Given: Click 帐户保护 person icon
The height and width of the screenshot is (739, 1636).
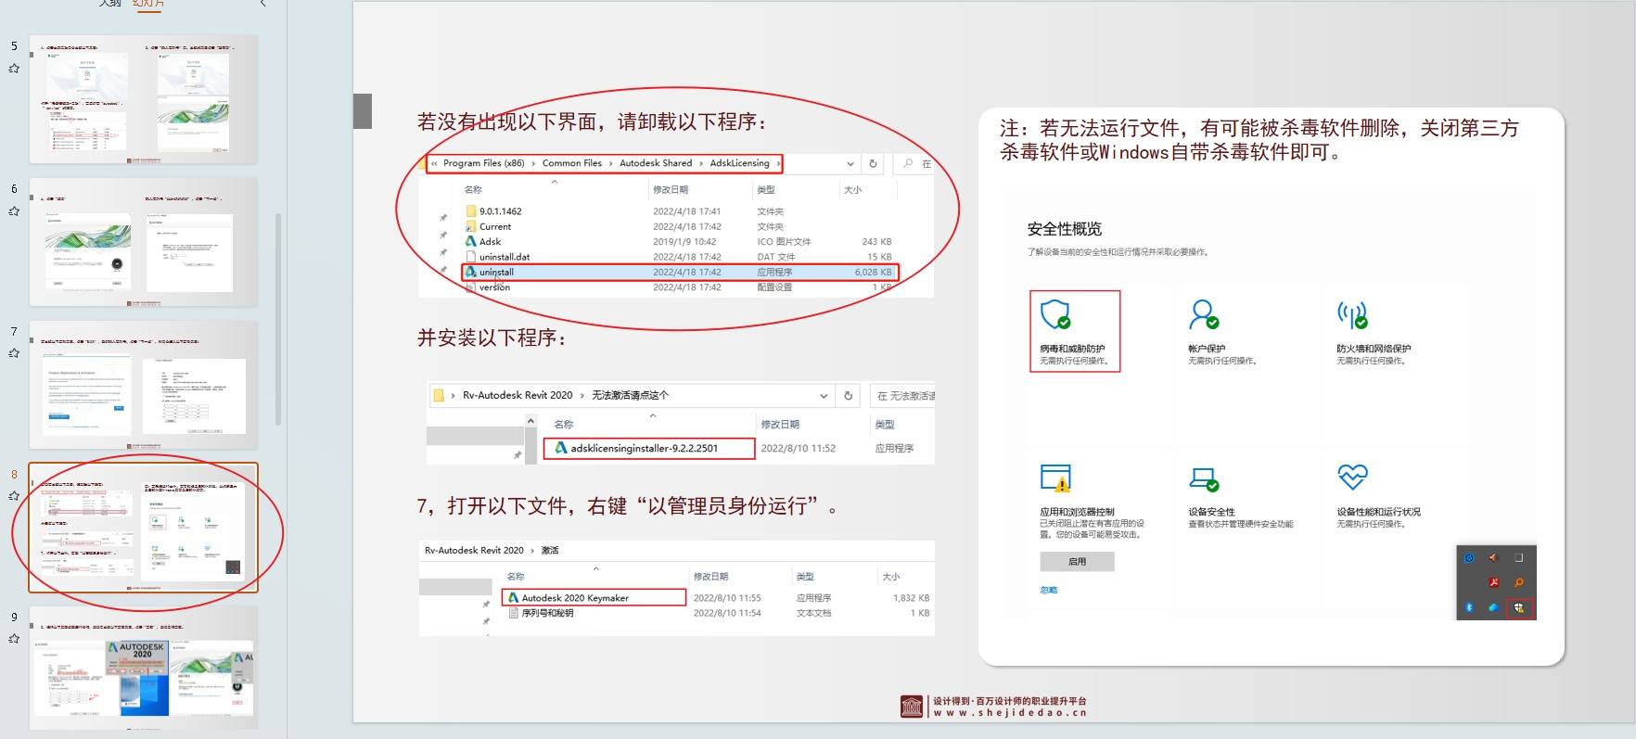Looking at the screenshot, I should coord(1204,314).
